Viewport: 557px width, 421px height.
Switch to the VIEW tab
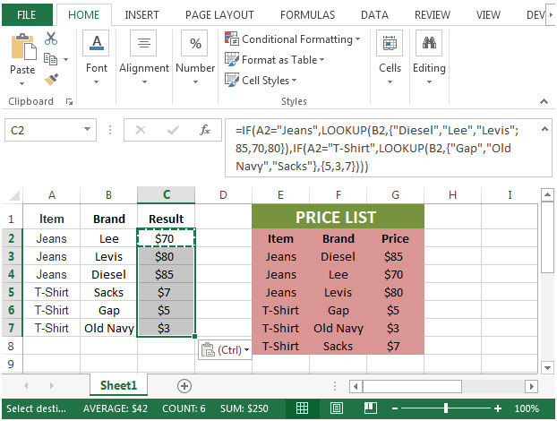[488, 15]
